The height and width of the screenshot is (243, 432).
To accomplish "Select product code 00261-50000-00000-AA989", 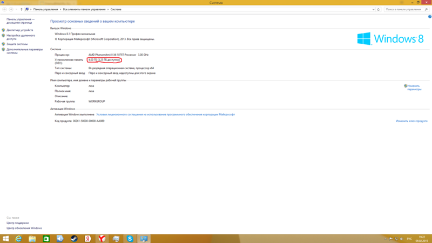I will [89, 121].
